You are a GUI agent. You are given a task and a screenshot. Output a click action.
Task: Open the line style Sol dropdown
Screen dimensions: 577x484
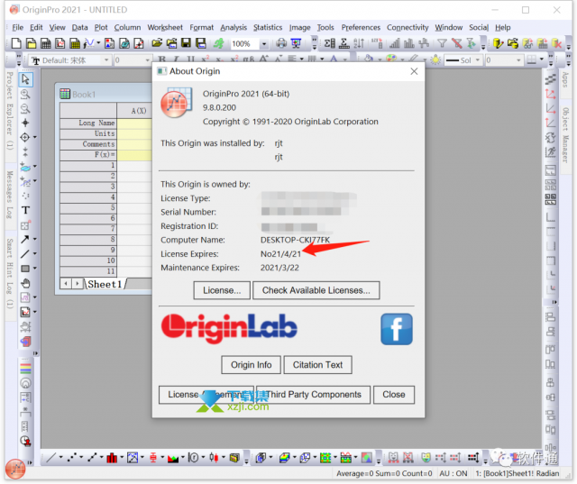click(x=478, y=60)
